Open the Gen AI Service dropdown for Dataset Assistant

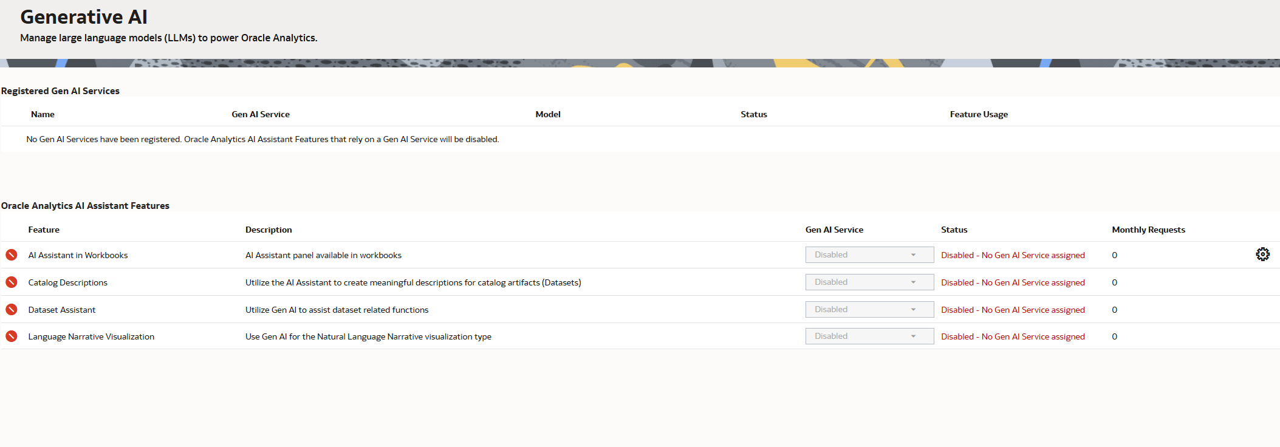869,309
